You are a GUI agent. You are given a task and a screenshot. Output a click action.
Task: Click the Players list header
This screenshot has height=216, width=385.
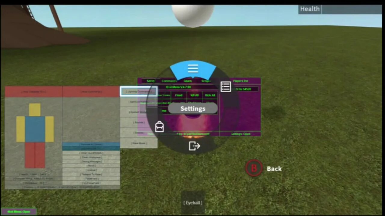(x=240, y=81)
